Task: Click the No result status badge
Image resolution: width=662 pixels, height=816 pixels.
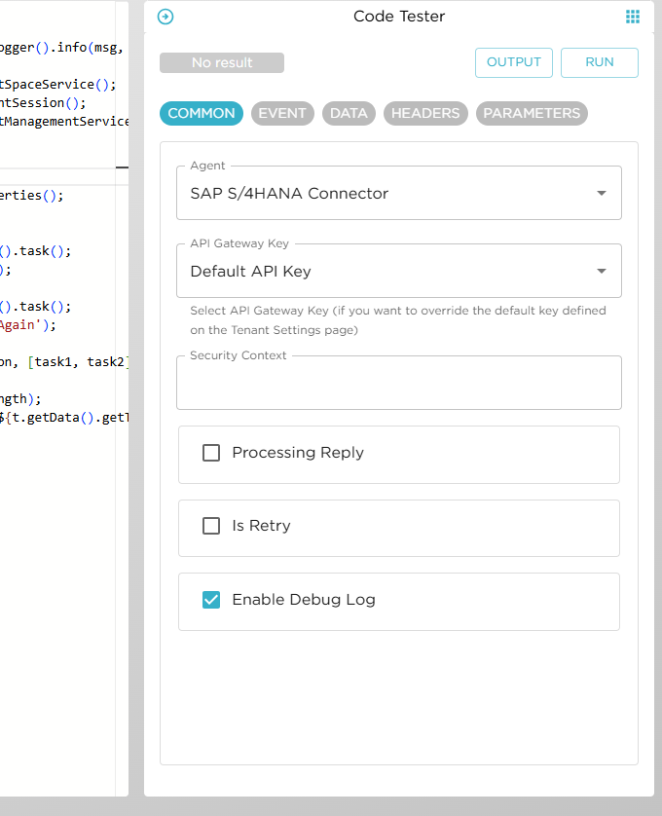Action: point(222,62)
